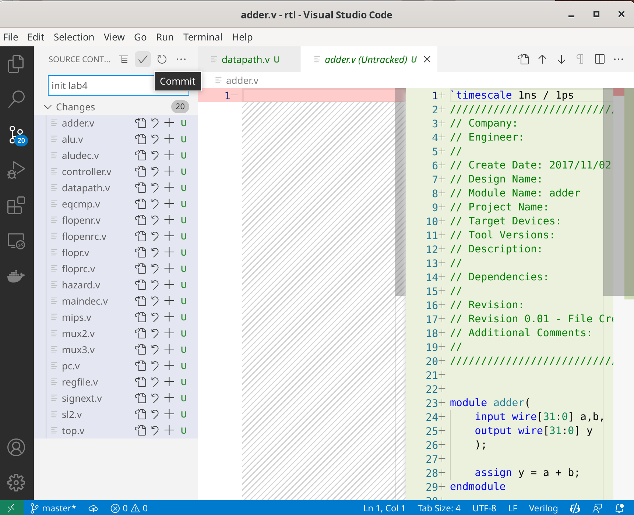Open file icon for eqcmp.v row
This screenshot has width=634, height=515.
pyautogui.click(x=140, y=204)
